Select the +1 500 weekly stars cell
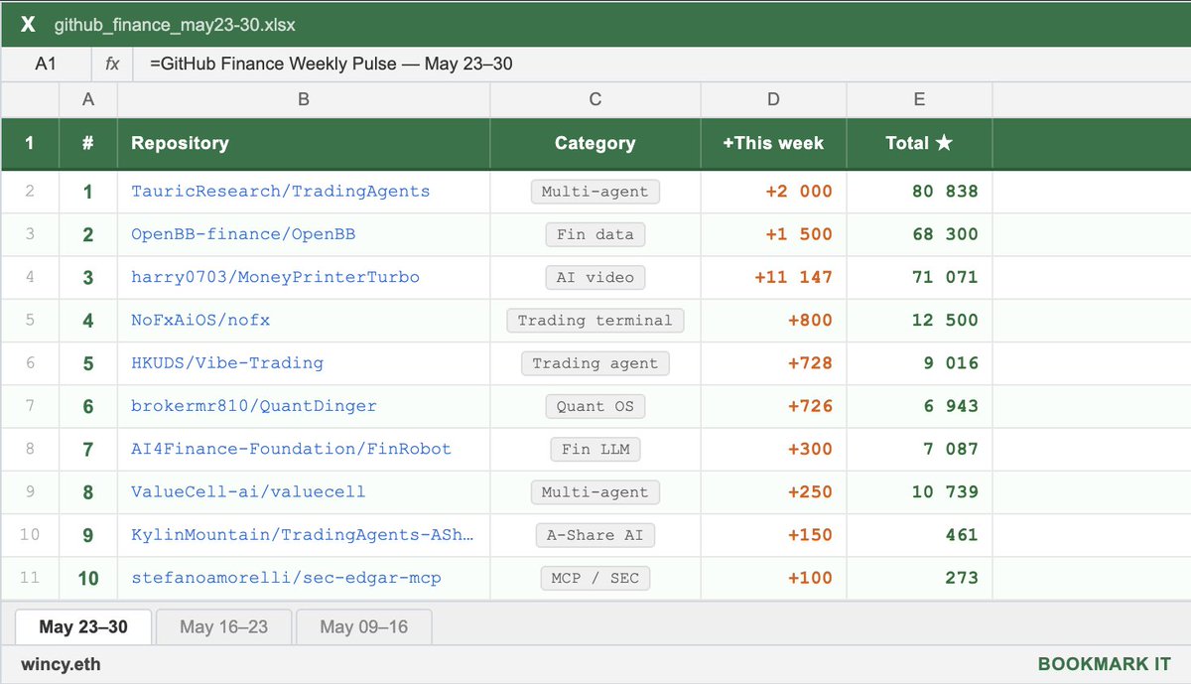Image resolution: width=1191 pixels, height=684 pixels. pyautogui.click(x=773, y=234)
